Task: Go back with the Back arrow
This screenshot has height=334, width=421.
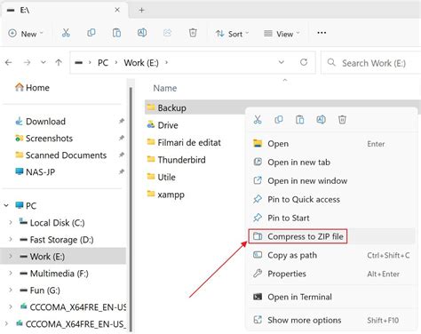Action: click(9, 62)
